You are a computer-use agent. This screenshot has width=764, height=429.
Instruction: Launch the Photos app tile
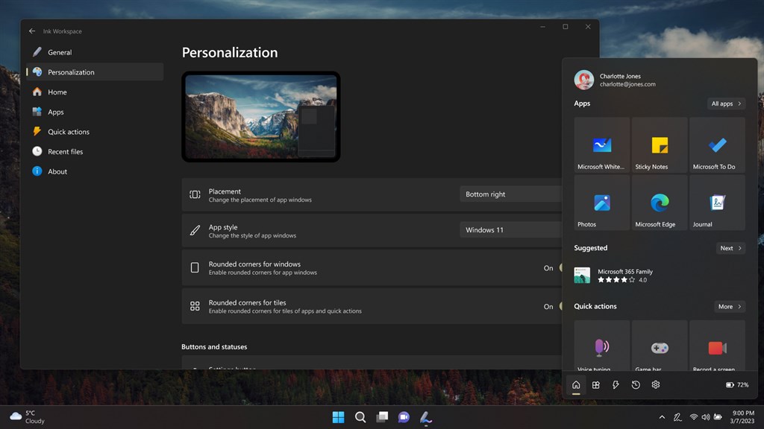click(602, 203)
